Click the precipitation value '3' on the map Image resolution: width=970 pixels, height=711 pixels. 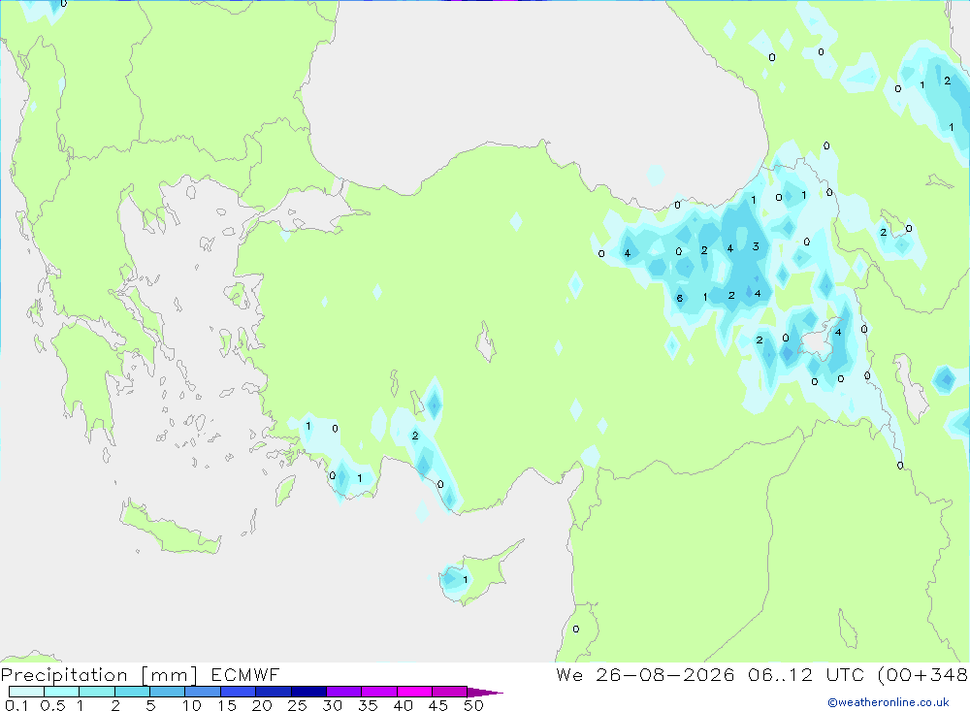(756, 246)
